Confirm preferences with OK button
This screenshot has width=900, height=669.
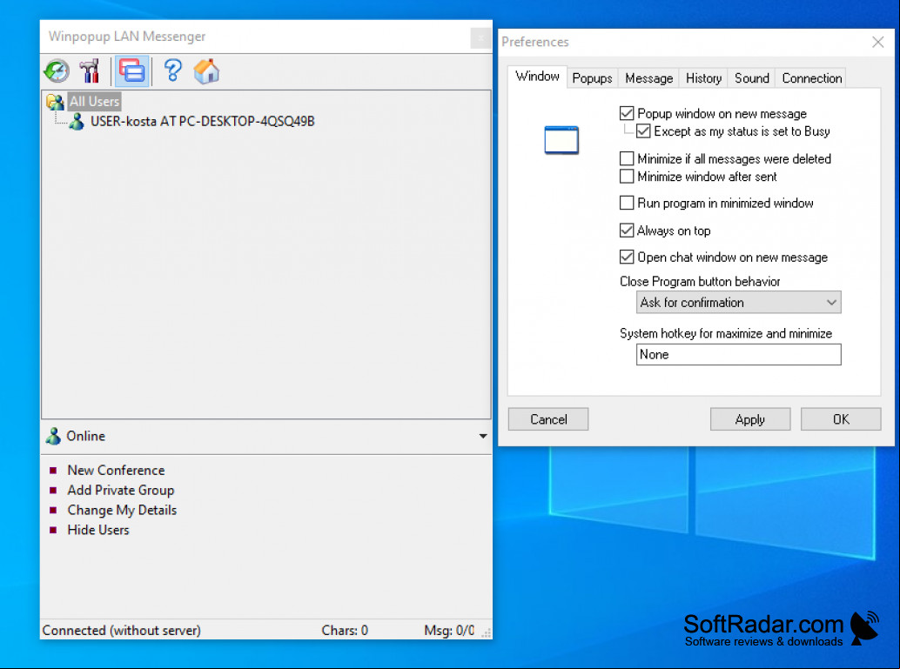click(841, 419)
